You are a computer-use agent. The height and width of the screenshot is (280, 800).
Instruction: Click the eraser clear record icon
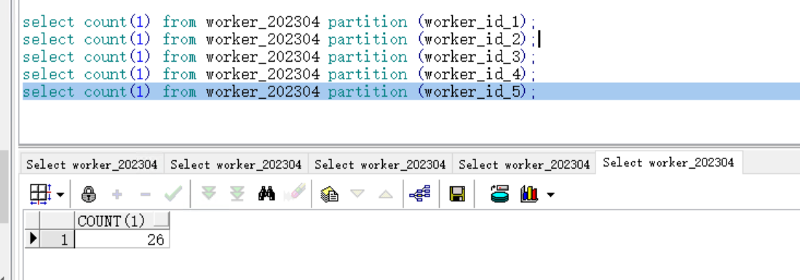[x=294, y=193]
